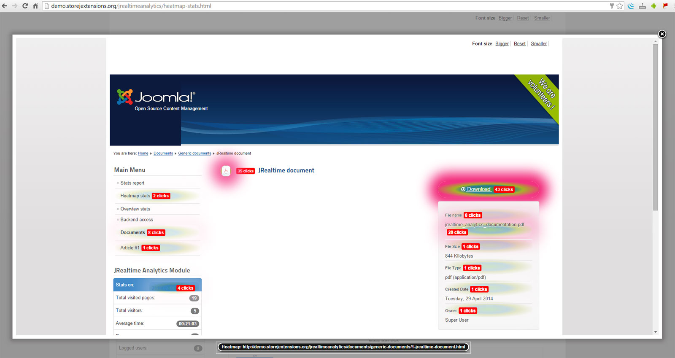Click the 35 clicks badge
The width and height of the screenshot is (675, 358).
(x=246, y=171)
